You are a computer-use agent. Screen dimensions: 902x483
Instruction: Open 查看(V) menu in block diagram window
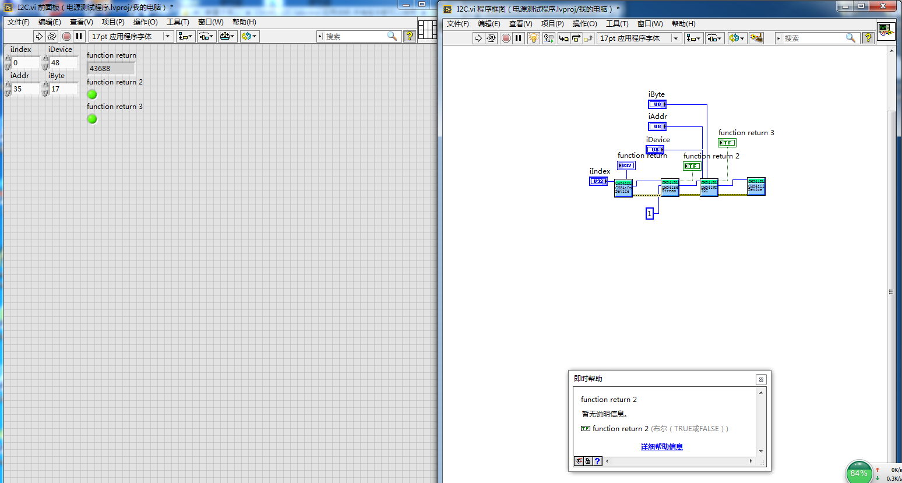520,24
